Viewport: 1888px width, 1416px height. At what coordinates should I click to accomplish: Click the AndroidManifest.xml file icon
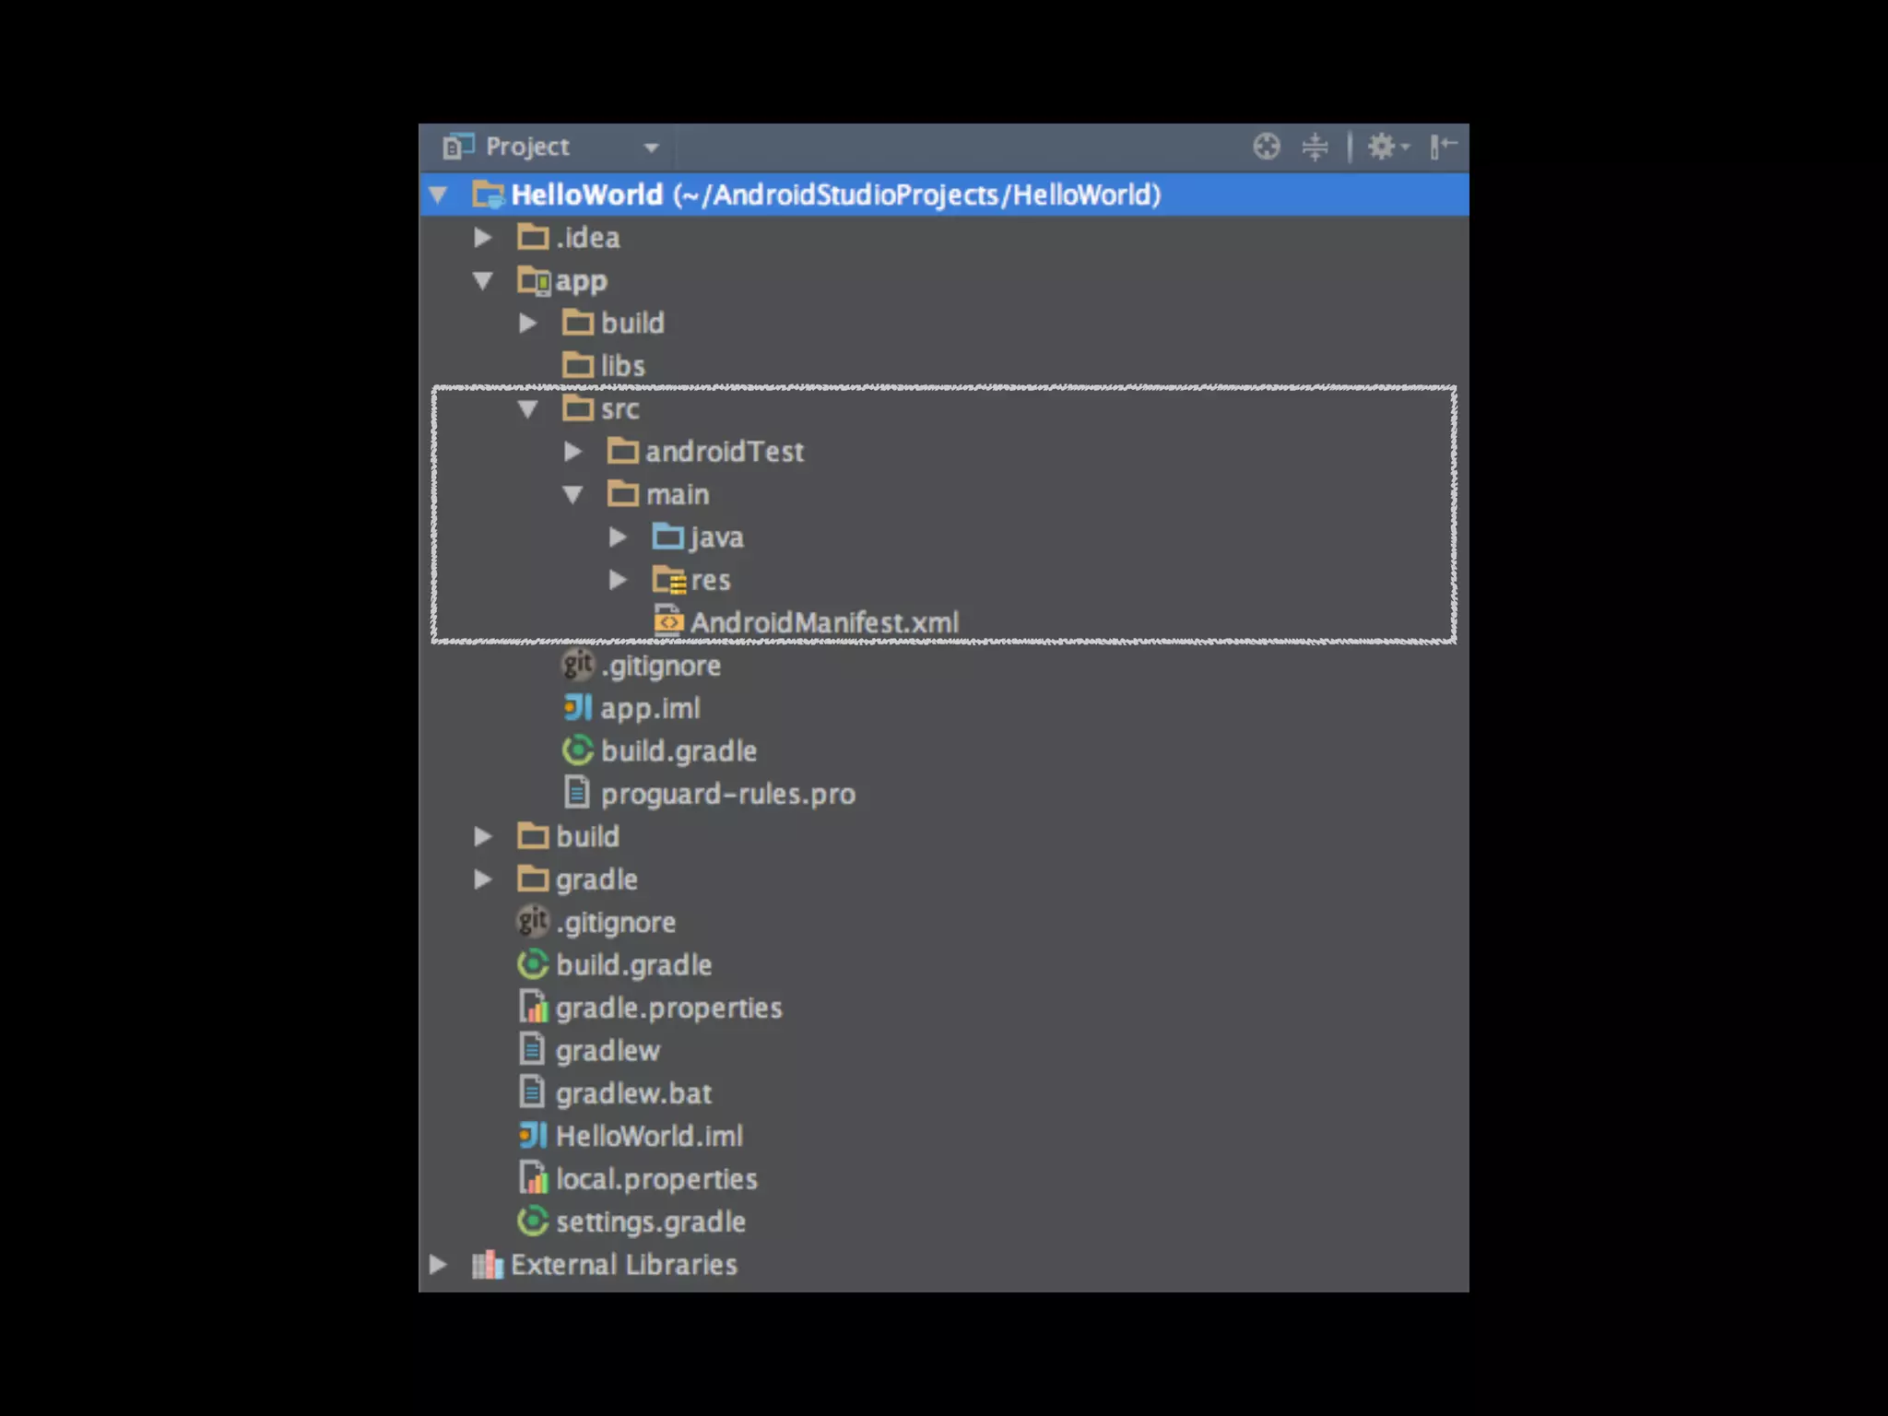pos(668,622)
